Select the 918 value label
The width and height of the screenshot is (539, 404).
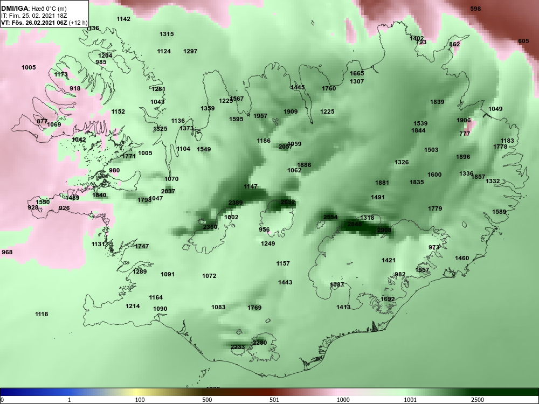[75, 89]
